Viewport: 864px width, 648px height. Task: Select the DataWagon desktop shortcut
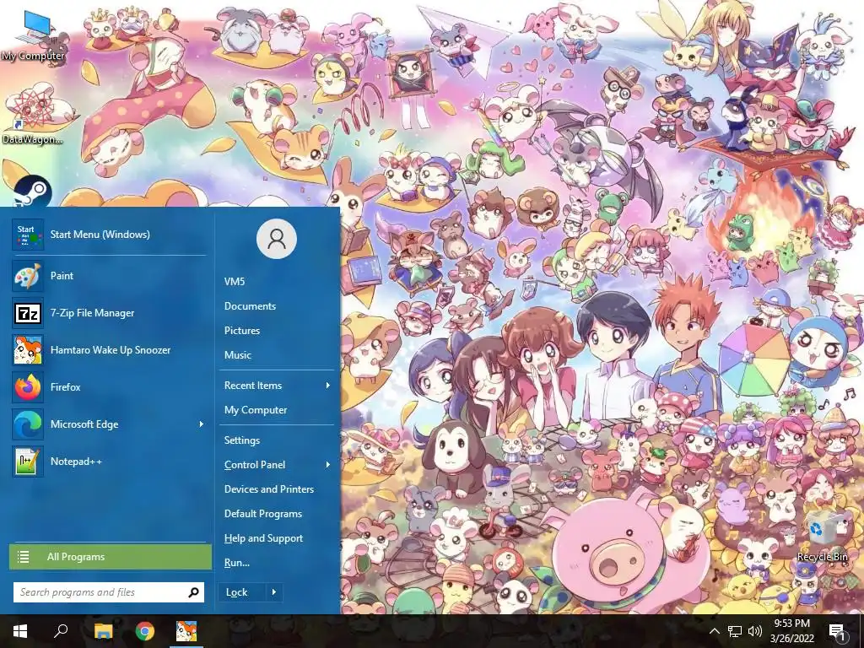coord(32,115)
